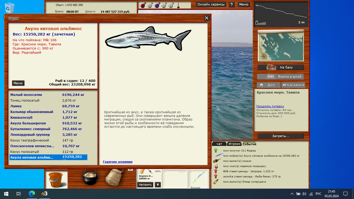Image resolution: width=354 pixels, height=199 pixels.
Task: Switch to the Игроки tab
Action: (234, 144)
